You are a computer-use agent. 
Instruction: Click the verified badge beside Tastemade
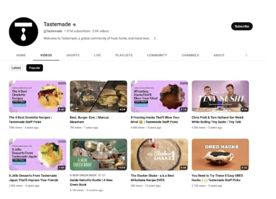point(74,25)
